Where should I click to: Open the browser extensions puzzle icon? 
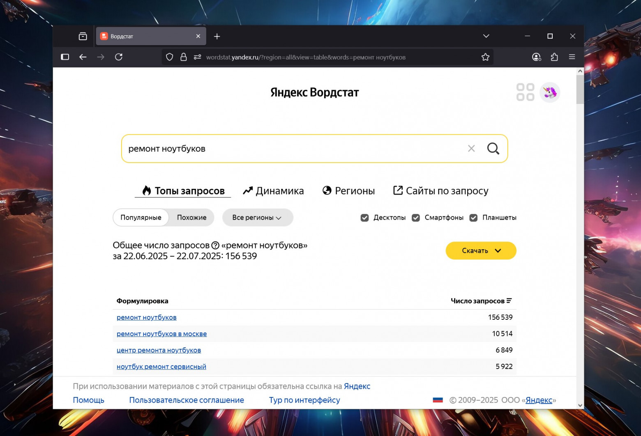point(554,57)
